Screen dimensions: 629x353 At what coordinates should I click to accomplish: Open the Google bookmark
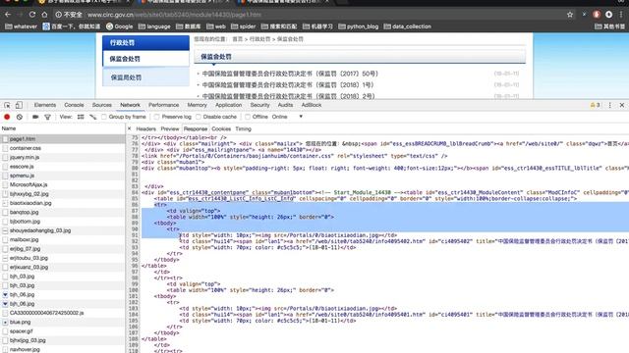120,26
